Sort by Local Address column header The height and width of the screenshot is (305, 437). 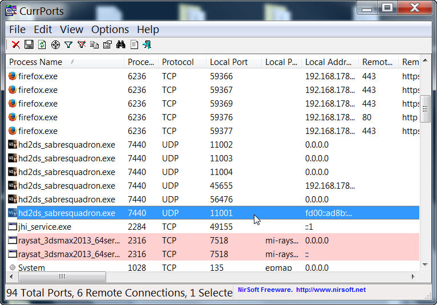point(330,62)
